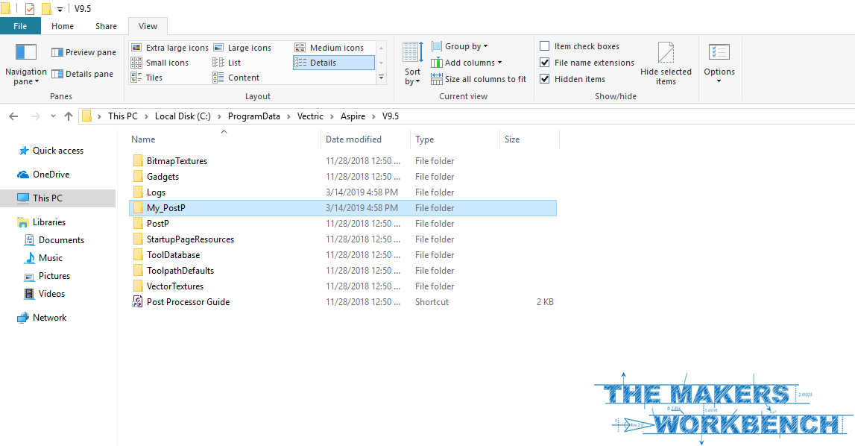Switch layout to Tiles
Image resolution: width=855 pixels, height=446 pixels.
coord(147,78)
